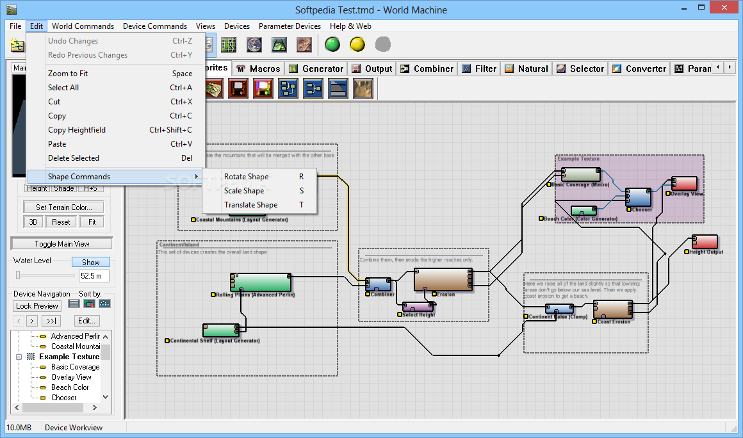Select the Overlay View red node
This screenshot has height=438, width=743.
click(684, 183)
